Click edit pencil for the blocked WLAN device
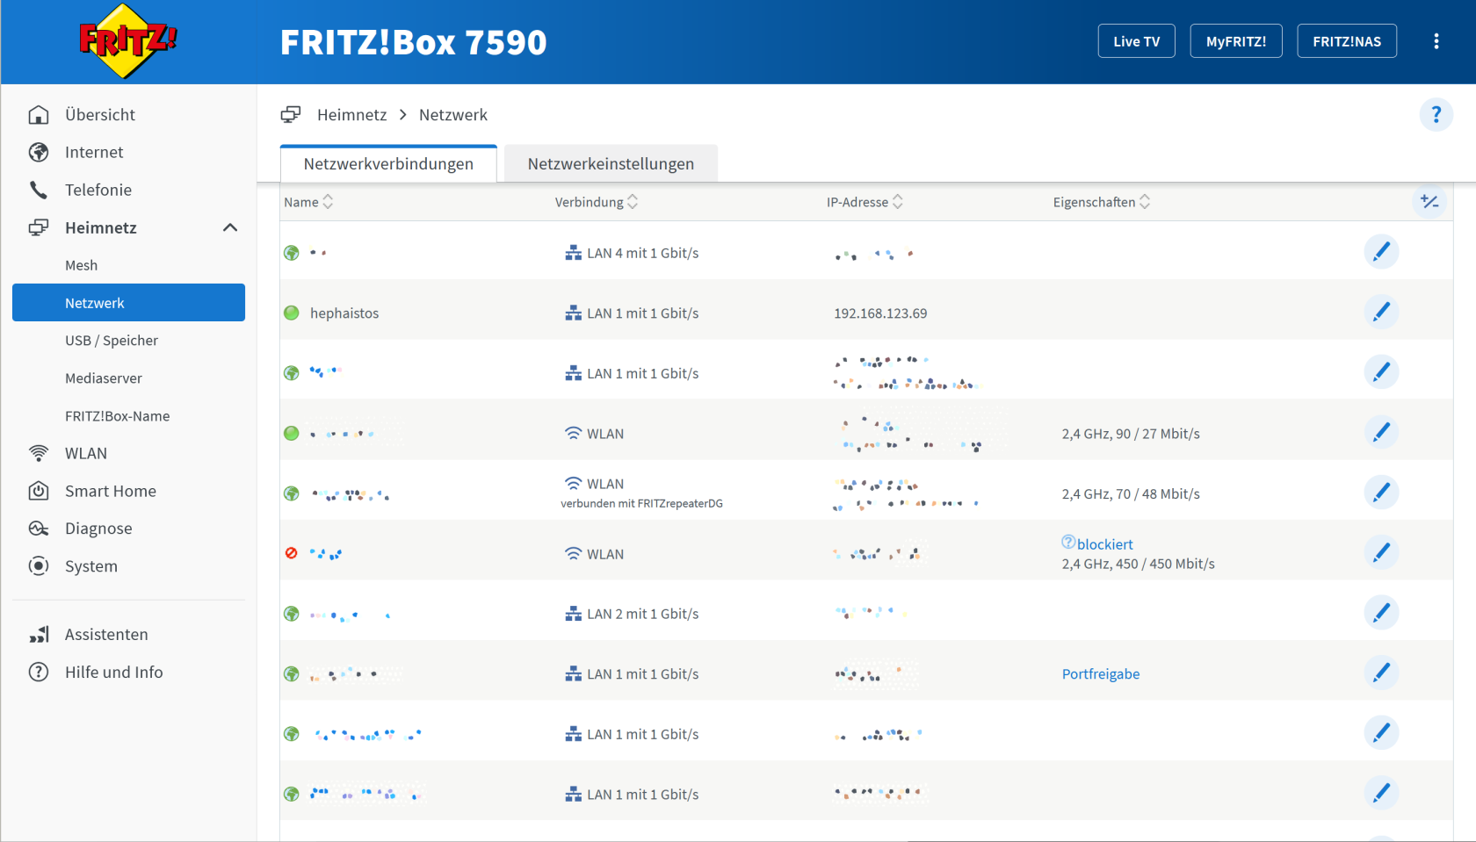This screenshot has width=1476, height=842. [x=1380, y=553]
